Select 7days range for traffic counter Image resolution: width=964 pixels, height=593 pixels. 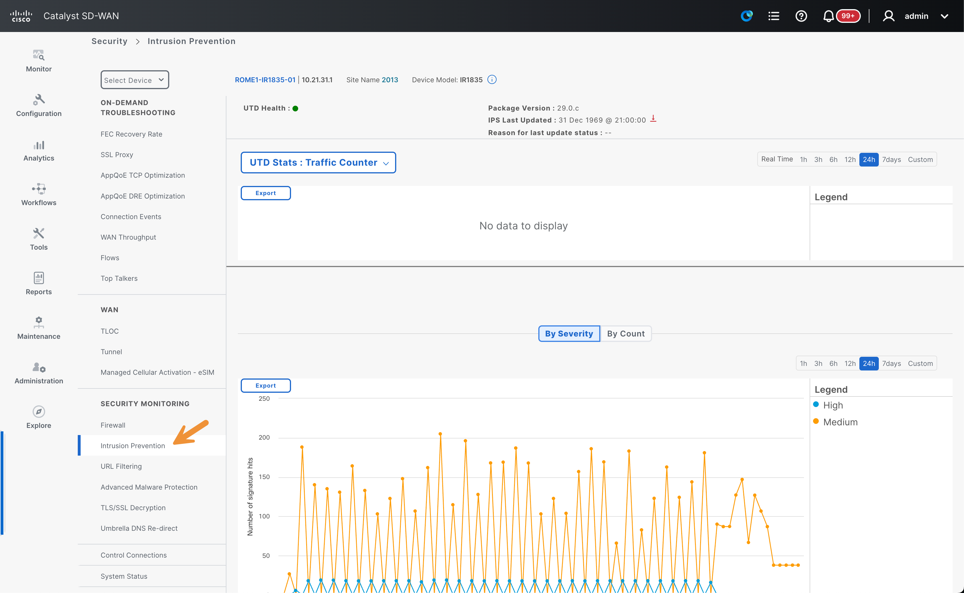[x=891, y=159]
